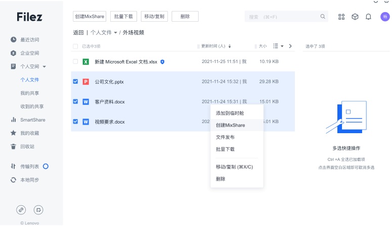Screen dimensions: 392x227
Task: Click the search magnifier icon
Action: (323, 17)
